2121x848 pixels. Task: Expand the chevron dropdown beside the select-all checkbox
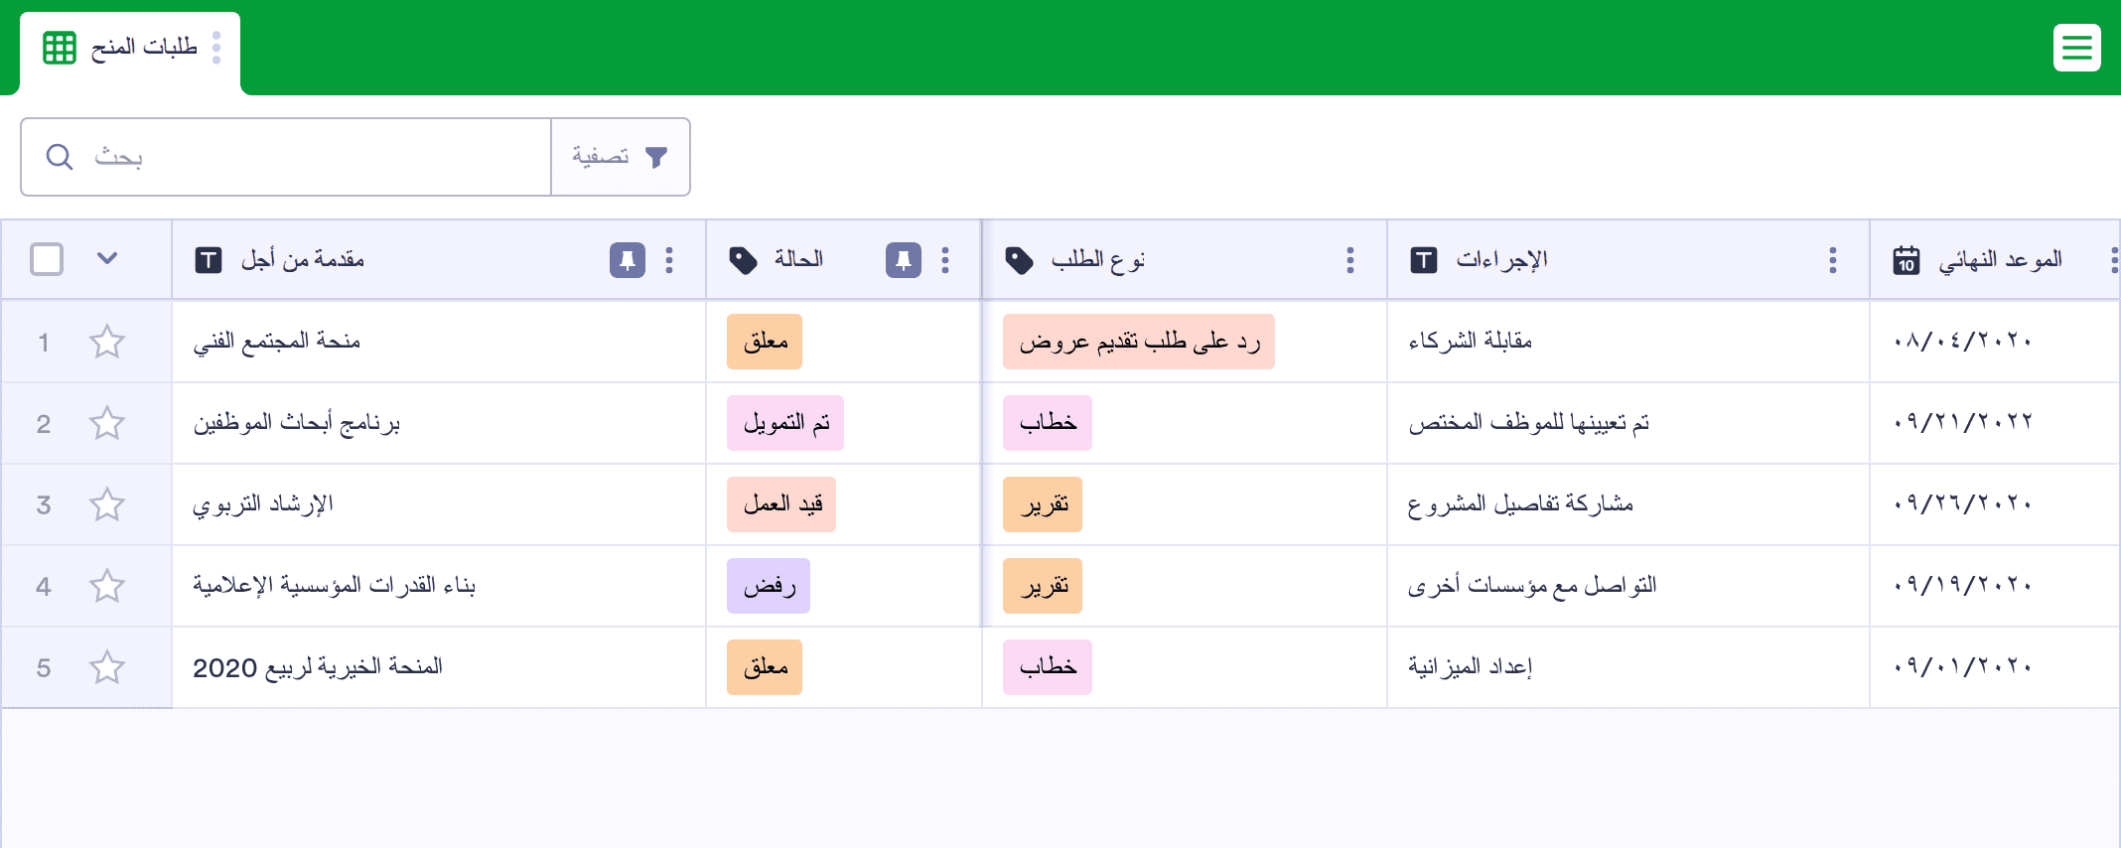tap(107, 259)
